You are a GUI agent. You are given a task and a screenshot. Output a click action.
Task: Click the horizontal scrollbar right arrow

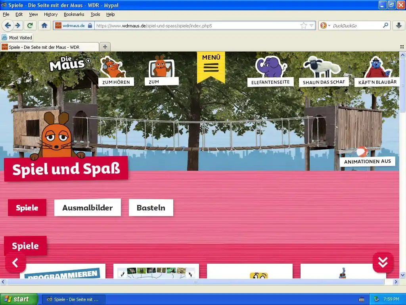click(396, 282)
